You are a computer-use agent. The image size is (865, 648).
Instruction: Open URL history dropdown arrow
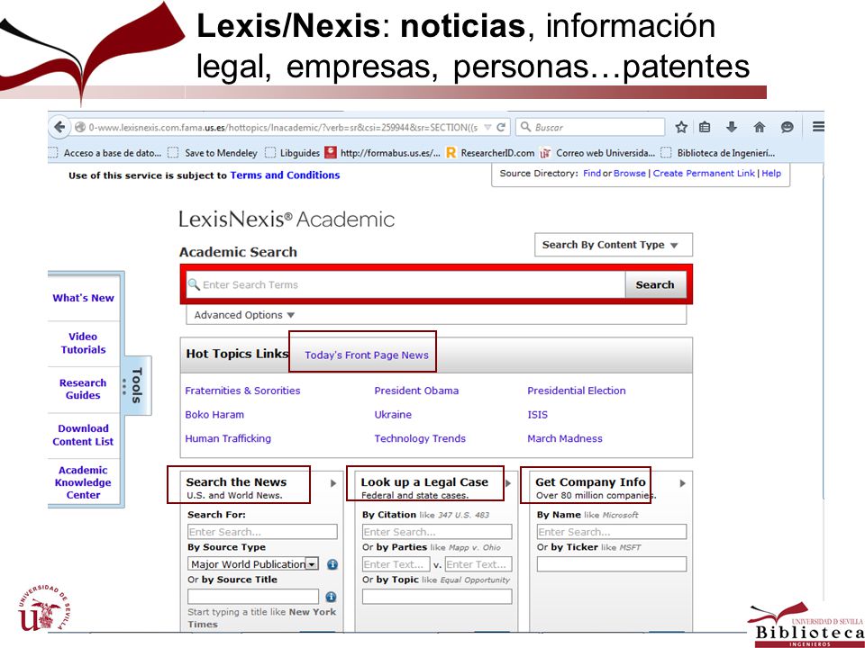(x=487, y=127)
